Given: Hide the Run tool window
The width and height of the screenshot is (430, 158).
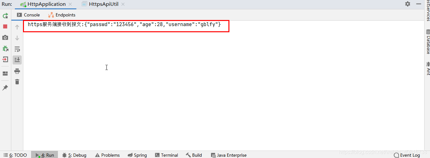Looking at the screenshot, I should (x=419, y=4).
